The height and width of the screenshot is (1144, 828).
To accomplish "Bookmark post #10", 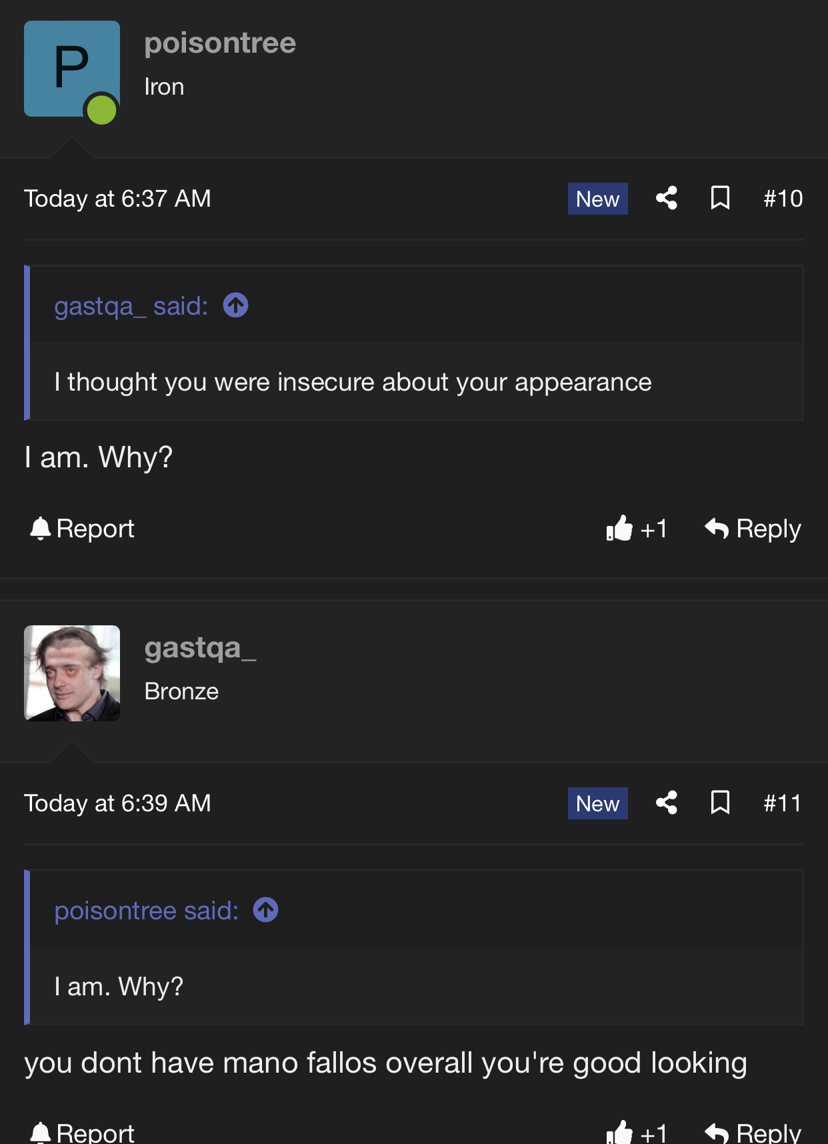I will 720,198.
